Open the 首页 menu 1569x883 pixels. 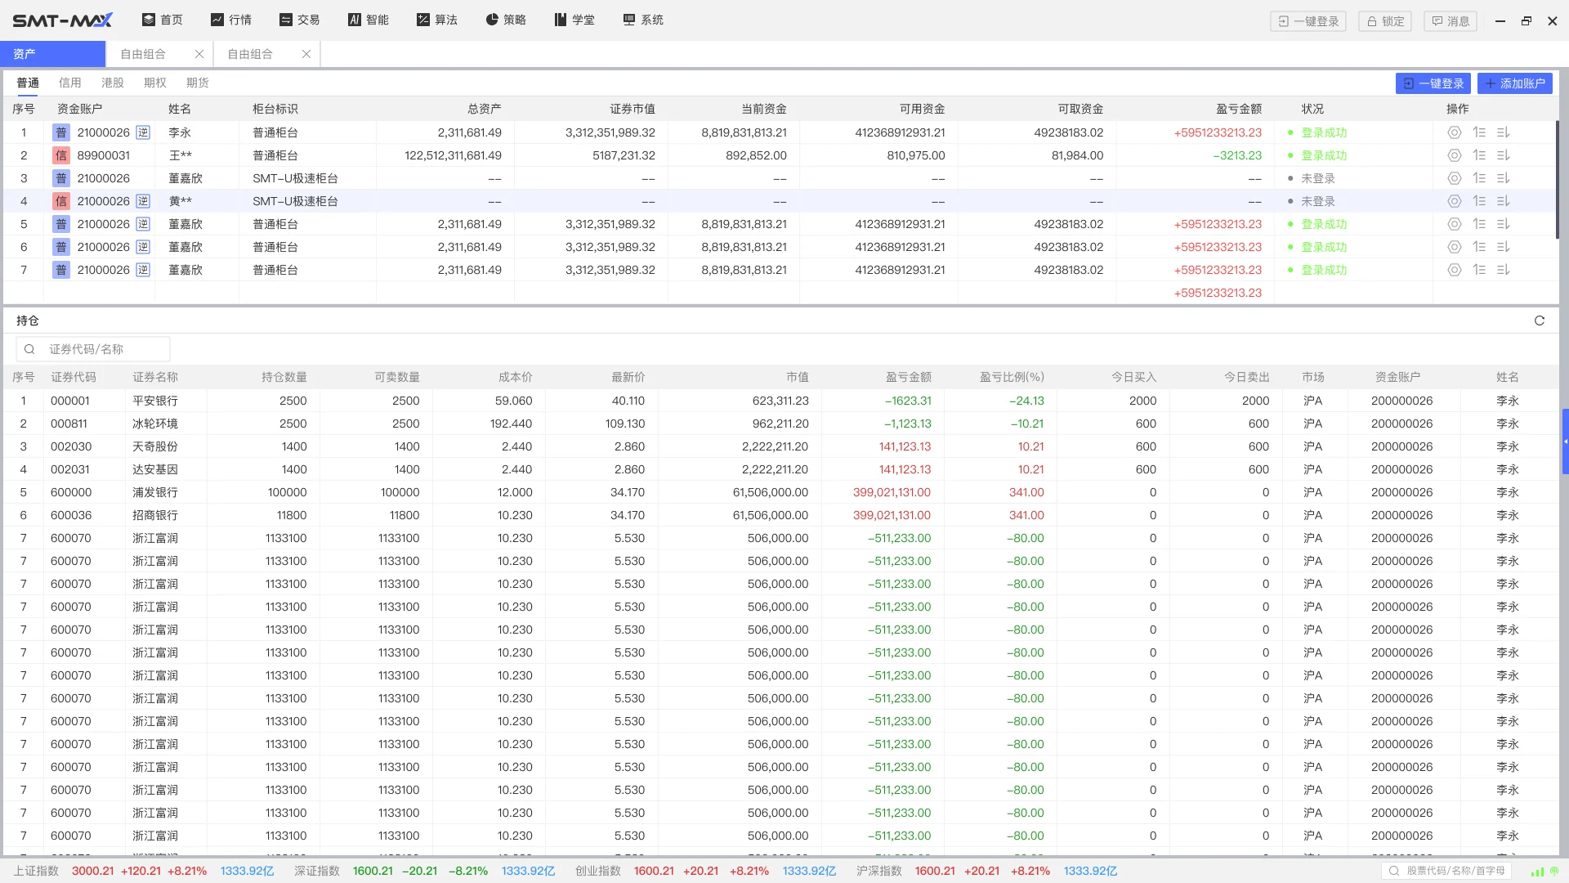(163, 20)
